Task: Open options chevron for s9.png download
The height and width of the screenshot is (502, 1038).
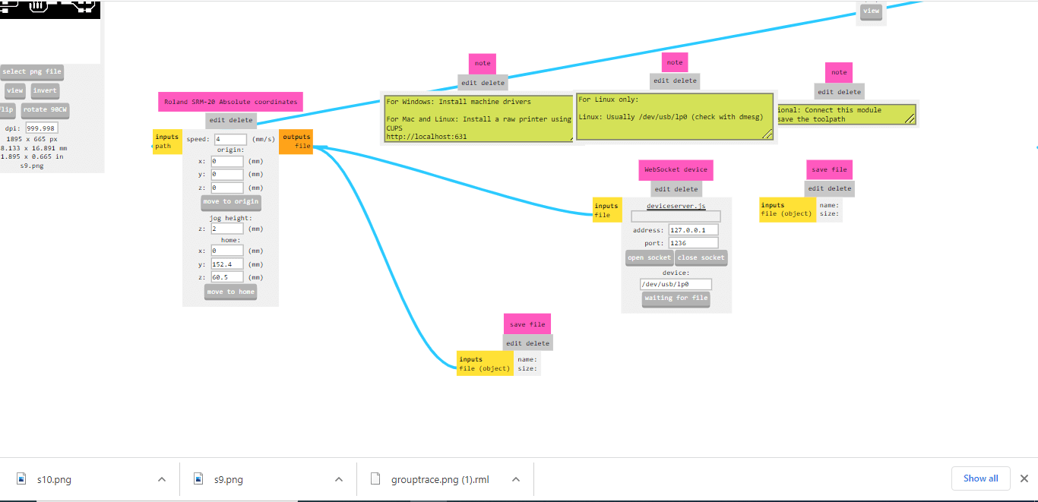Action: pos(339,479)
